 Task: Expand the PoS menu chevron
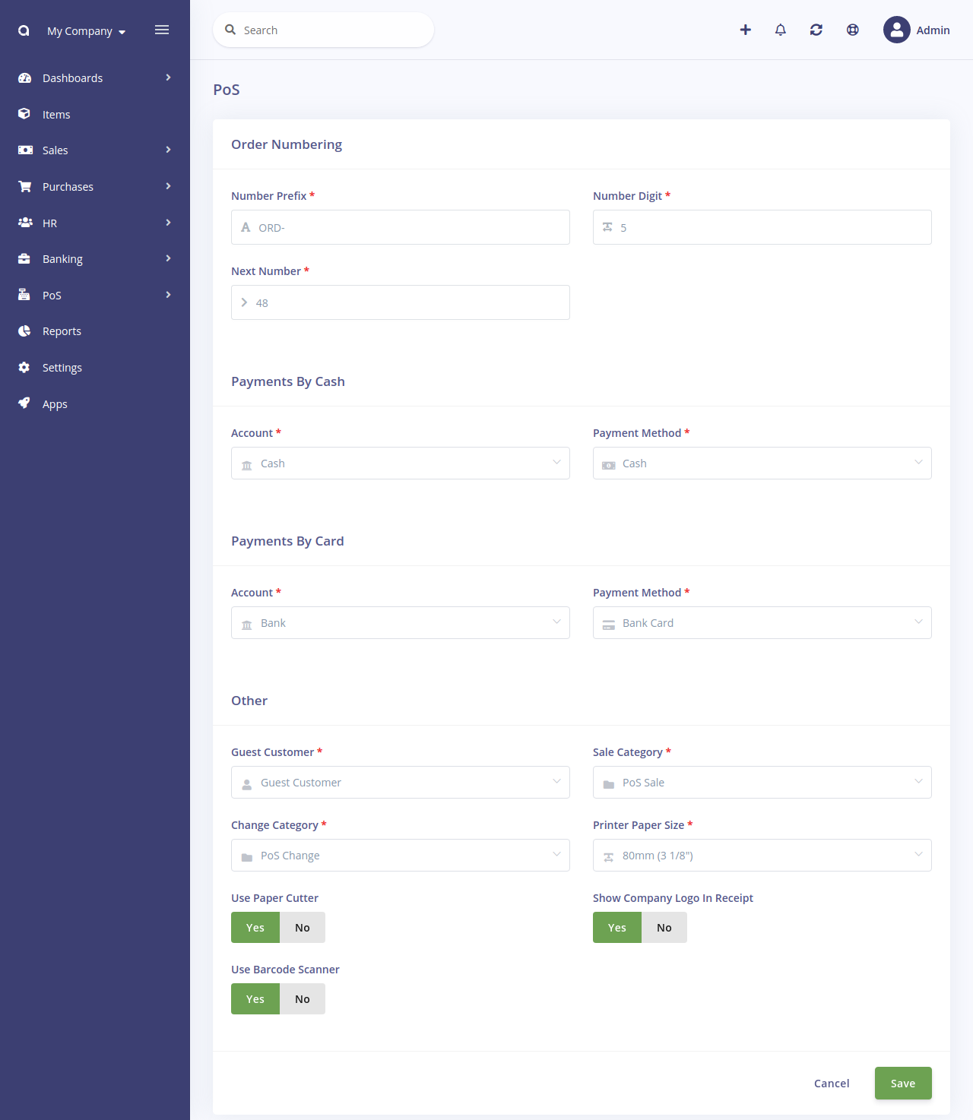click(168, 295)
